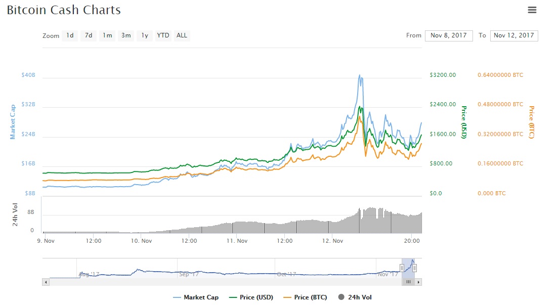Screen dimensions: 559x305
Task: Click the 0.64000000 BTC axis label
Action: click(500, 75)
